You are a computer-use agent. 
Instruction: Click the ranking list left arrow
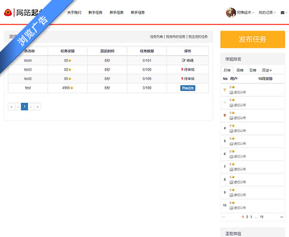(224, 217)
